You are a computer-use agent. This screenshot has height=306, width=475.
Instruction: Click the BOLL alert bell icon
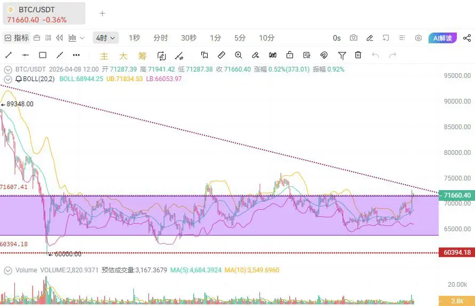coord(19,79)
